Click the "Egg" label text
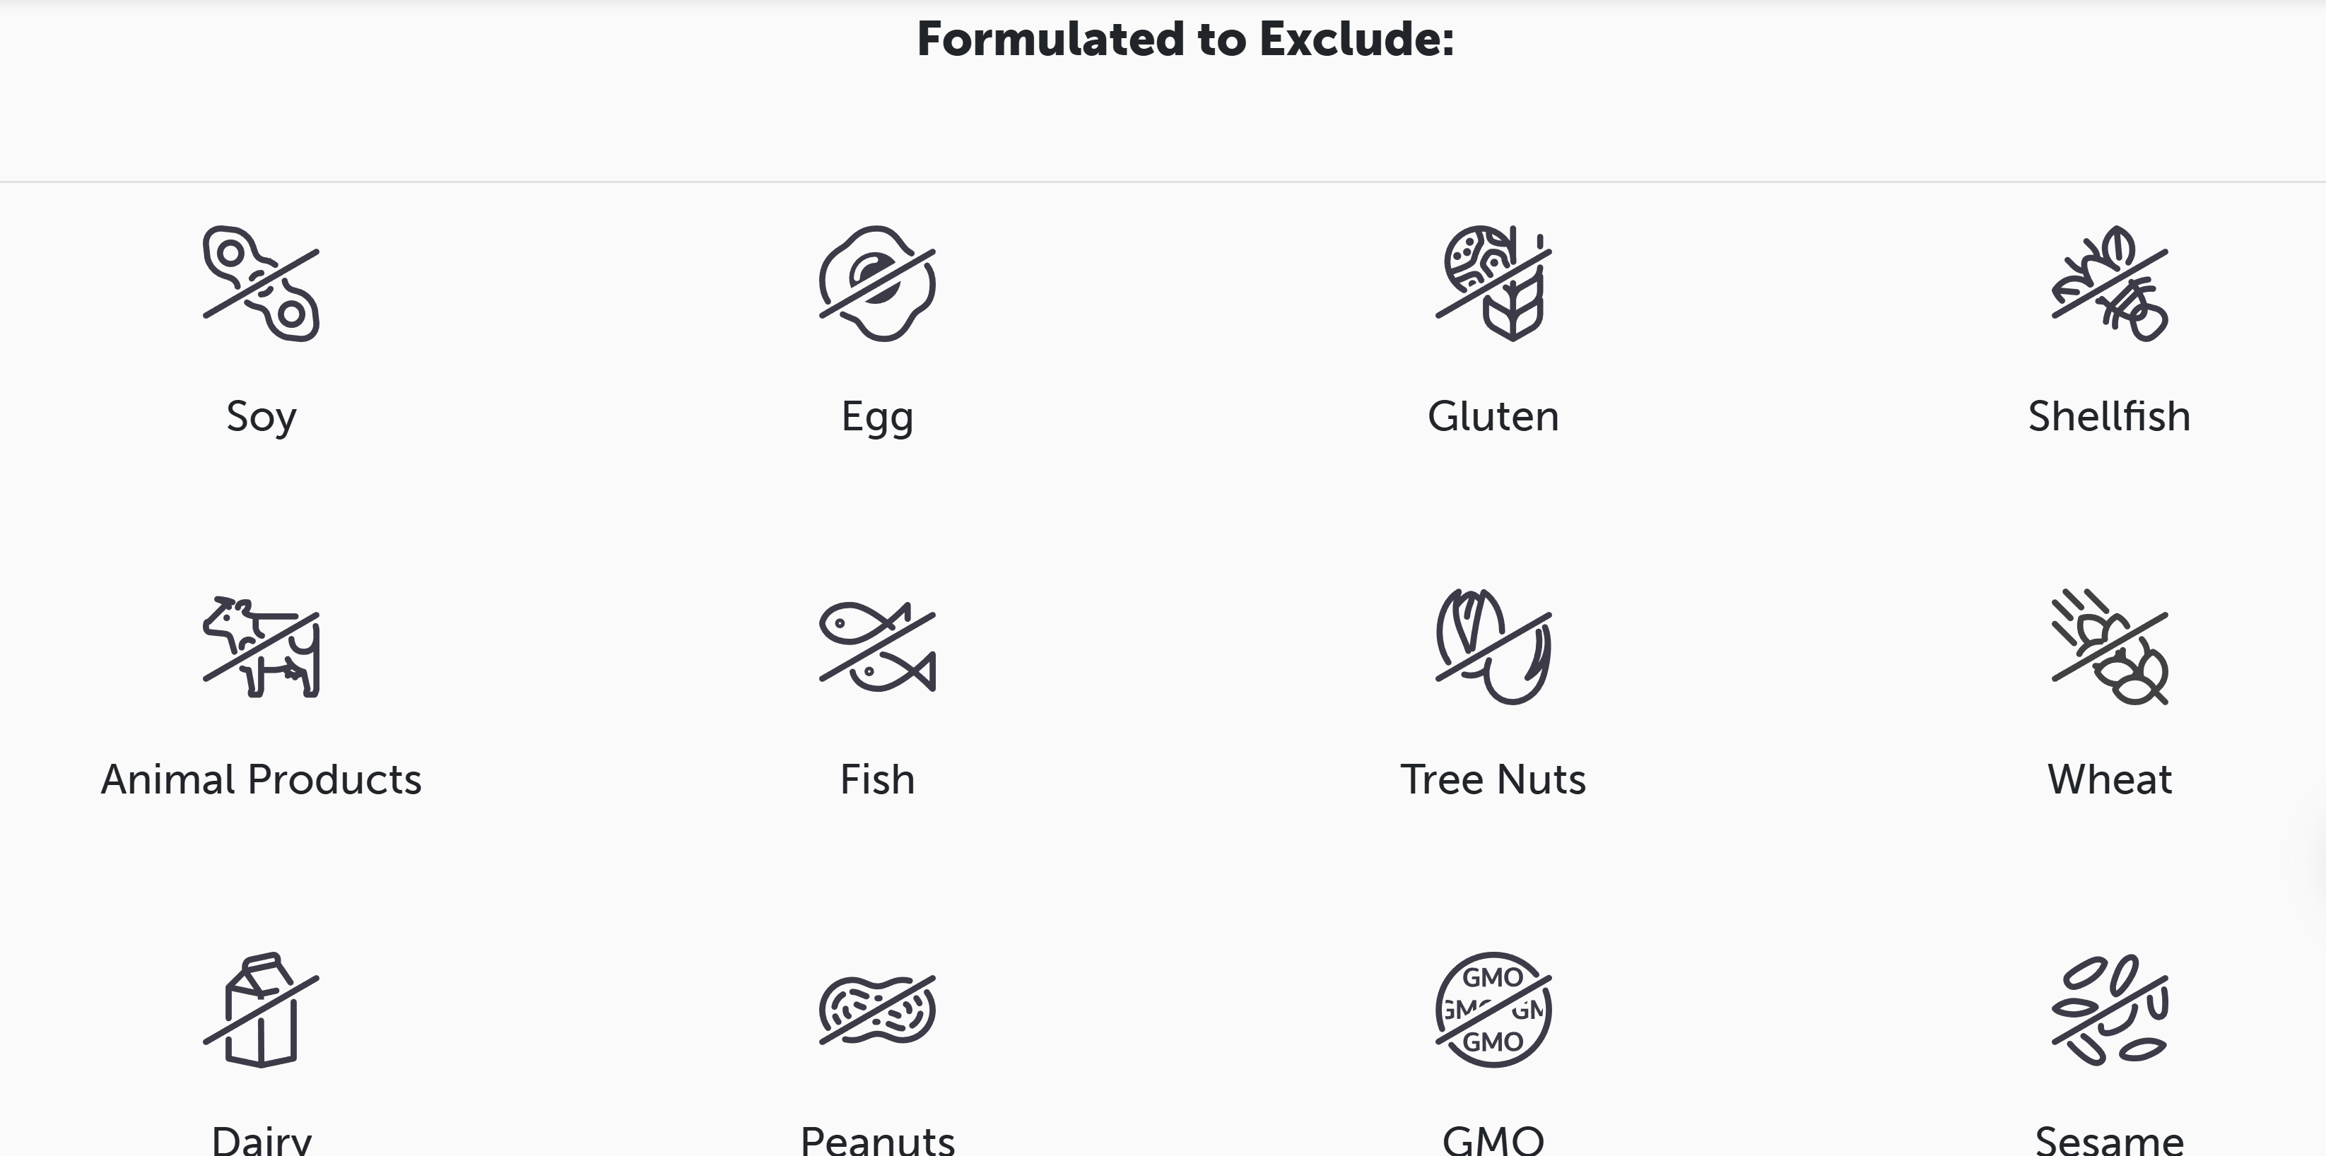The image size is (2326, 1156). pos(877,417)
